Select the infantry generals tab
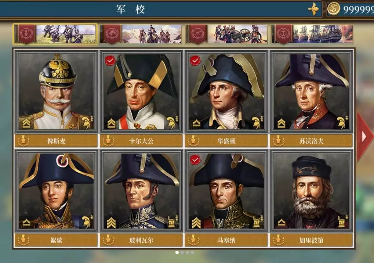 click(55, 34)
